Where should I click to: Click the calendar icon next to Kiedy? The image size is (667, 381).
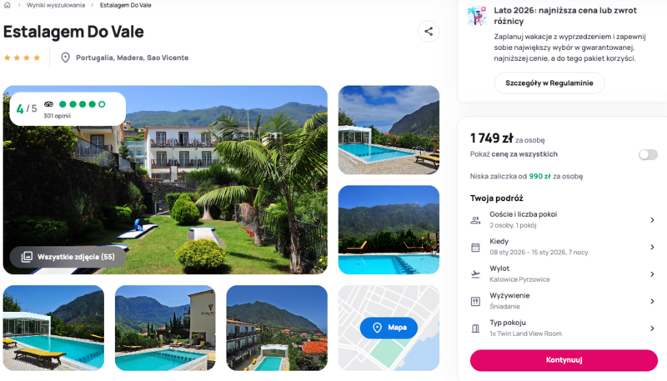pos(475,248)
